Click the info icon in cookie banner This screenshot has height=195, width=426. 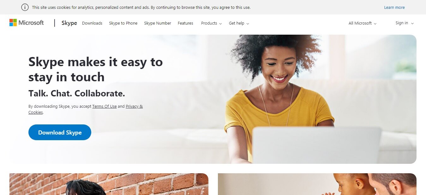tap(25, 7)
